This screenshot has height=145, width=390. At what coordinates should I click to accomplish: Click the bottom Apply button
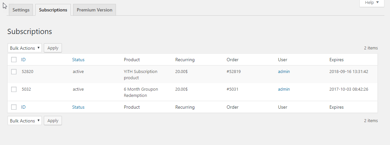click(x=53, y=120)
